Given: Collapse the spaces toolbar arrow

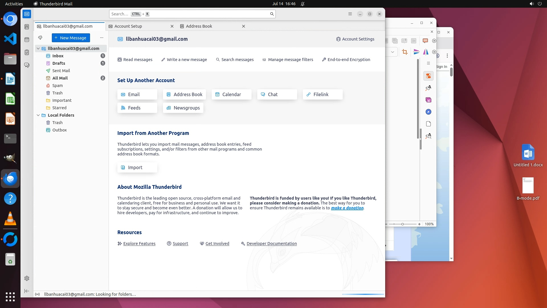Looking at the screenshot, I should tap(27, 291).
